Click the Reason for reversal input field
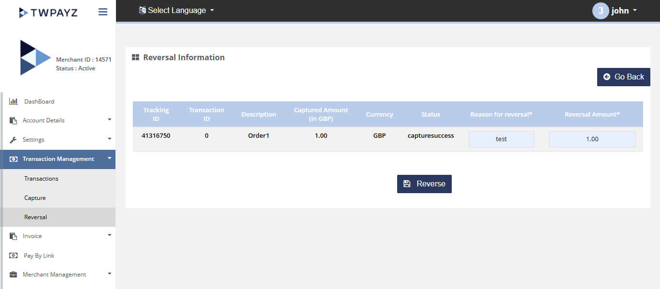This screenshot has width=660, height=289. coord(501,139)
